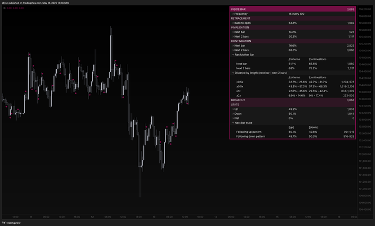This screenshot has height=226, width=375.
Task: Click the 106,200.00 price axis label
Action: 365,9
